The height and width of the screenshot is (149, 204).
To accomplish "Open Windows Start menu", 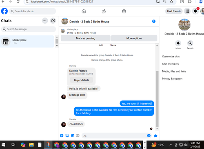I will tap(3, 145).
